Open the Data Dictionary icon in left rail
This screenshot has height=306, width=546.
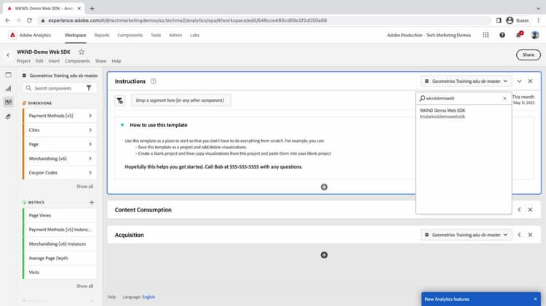click(x=8, y=116)
